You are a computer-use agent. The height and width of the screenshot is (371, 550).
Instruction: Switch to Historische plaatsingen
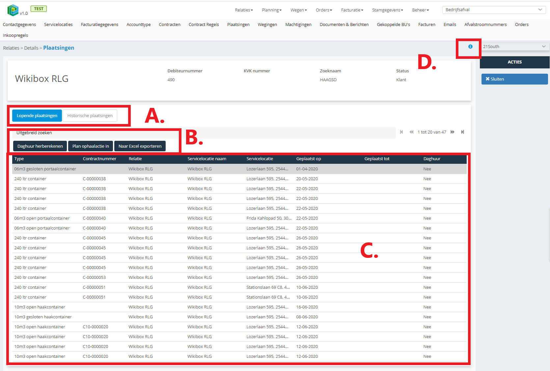click(90, 116)
